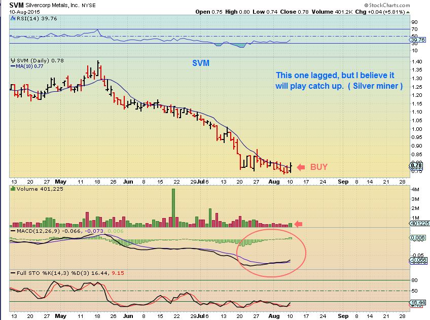The width and height of the screenshot is (430, 320).
Task: Click the '2M' volume axis label
Action: coord(415,208)
